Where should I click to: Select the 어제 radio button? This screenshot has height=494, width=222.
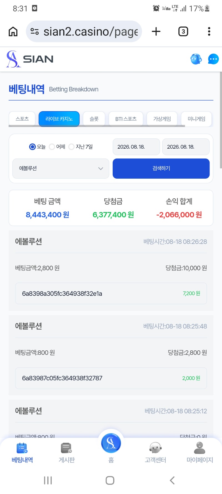click(x=52, y=147)
